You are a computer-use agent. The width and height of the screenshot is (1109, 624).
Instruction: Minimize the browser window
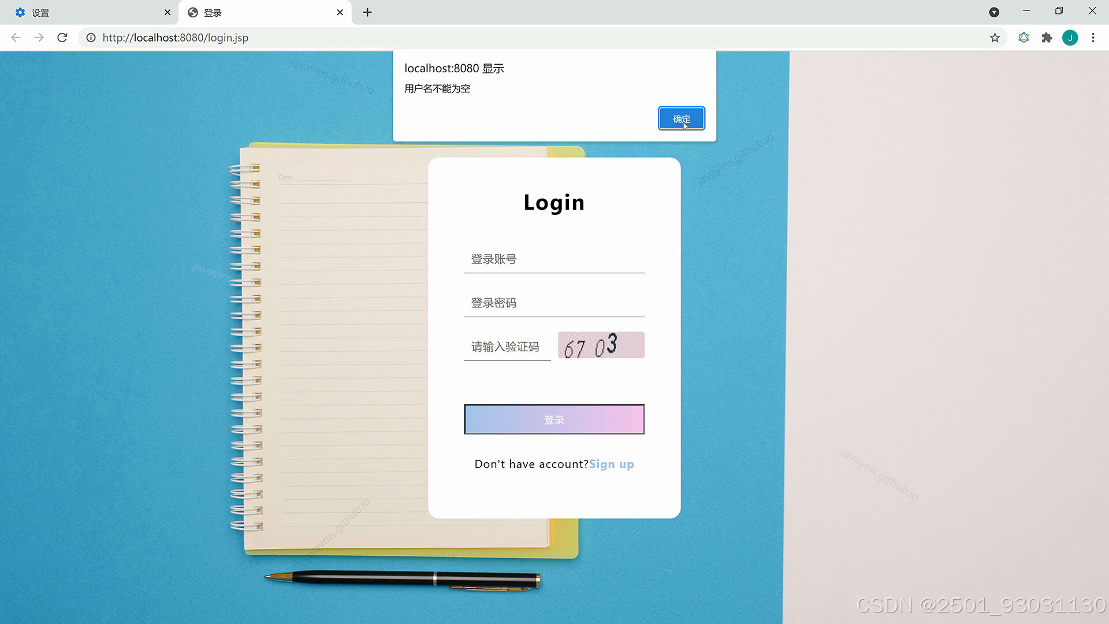pos(1026,11)
